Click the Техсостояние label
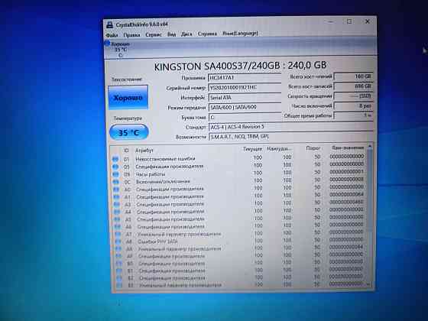Screen dimensions: 428x321 coord(127,79)
